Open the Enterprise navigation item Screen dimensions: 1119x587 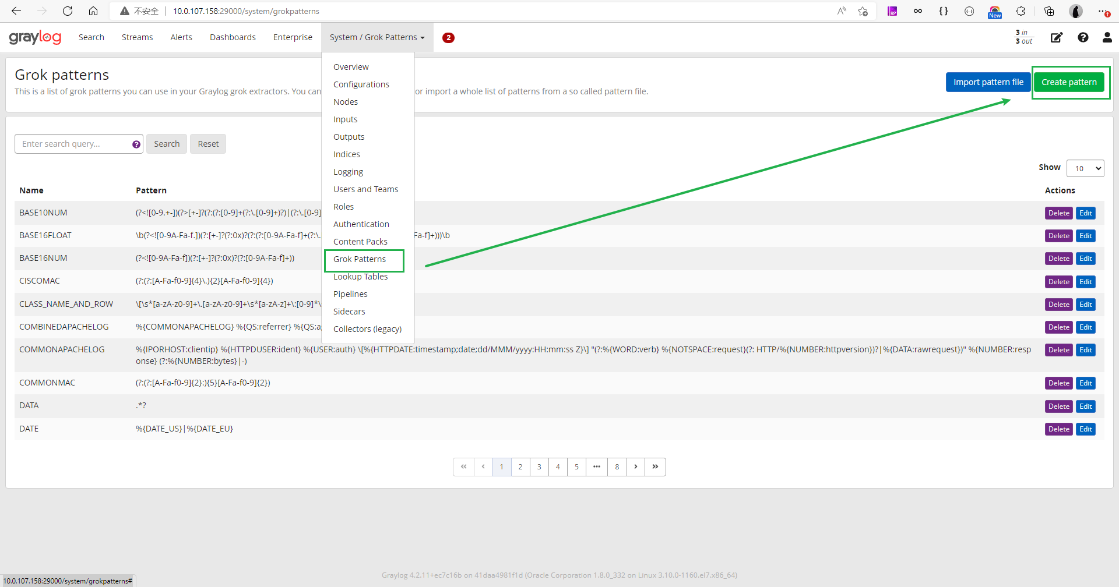[293, 37]
